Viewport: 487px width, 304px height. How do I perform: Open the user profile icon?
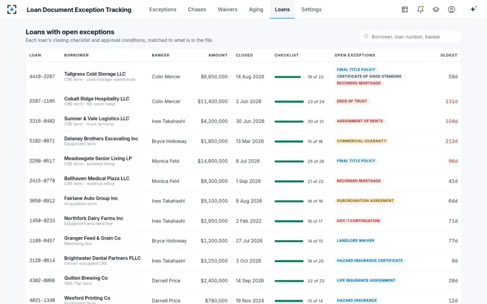pos(451,9)
